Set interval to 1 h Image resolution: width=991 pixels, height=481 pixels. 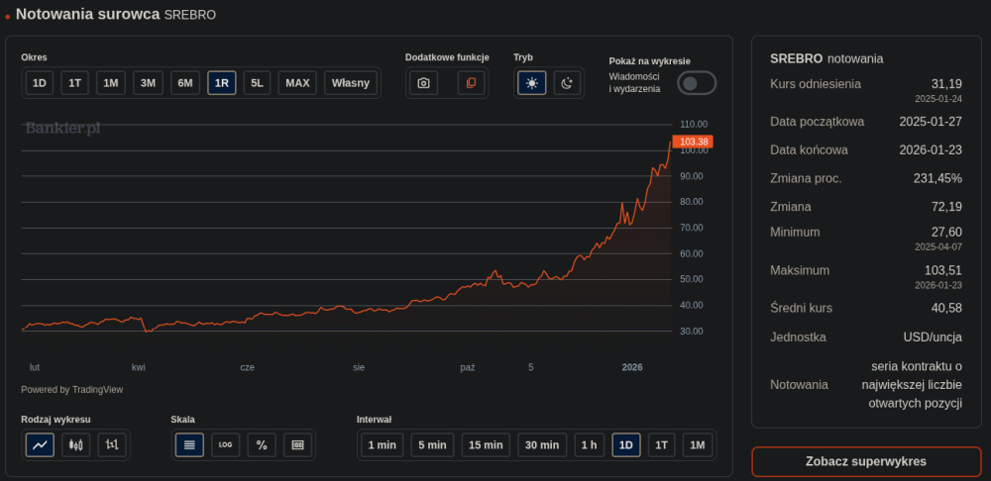tap(589, 445)
